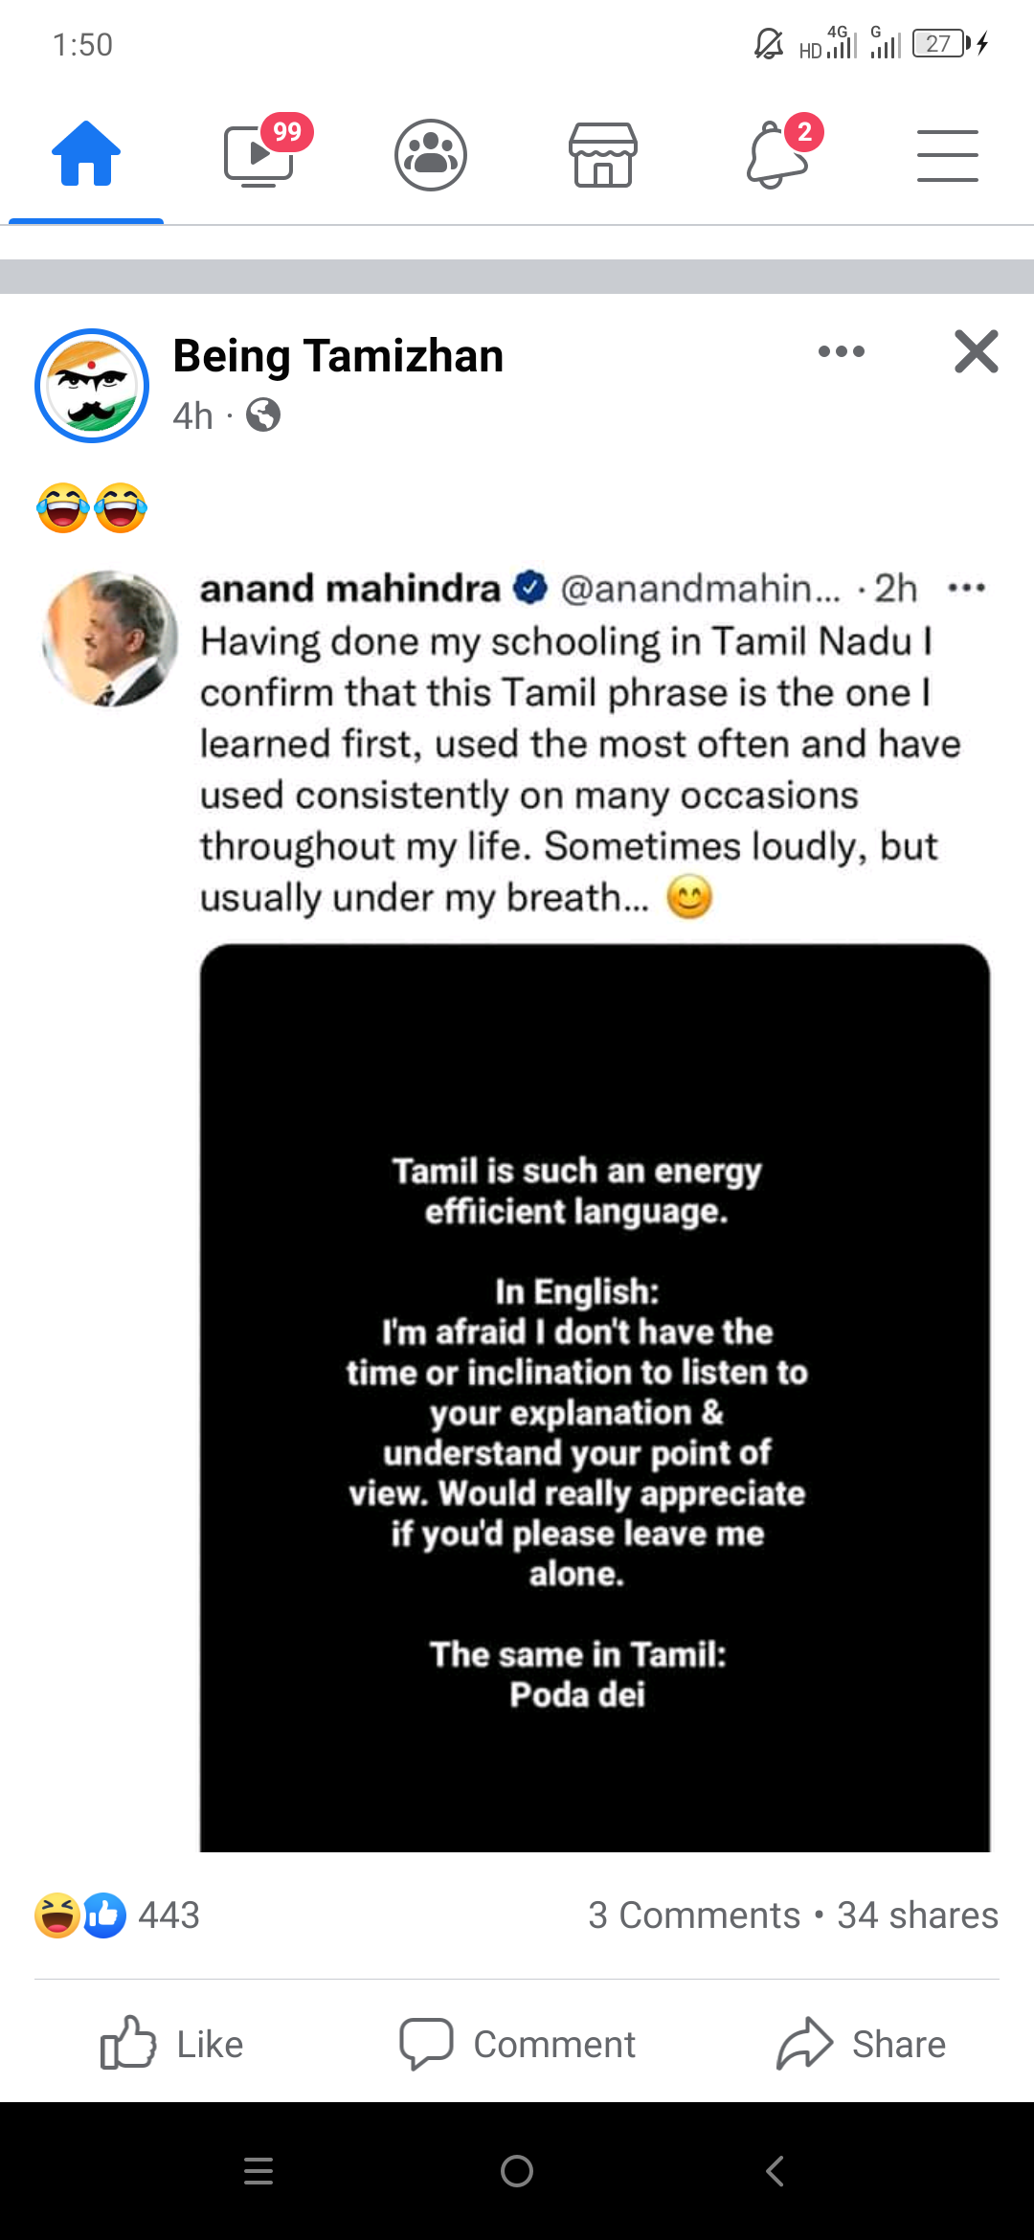1034x2240 pixels.
Task: View the 34 shares list
Action: 917,1915
